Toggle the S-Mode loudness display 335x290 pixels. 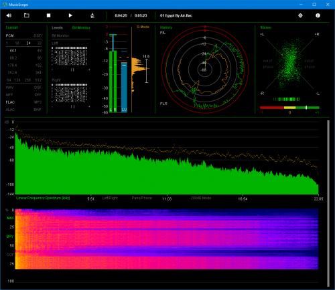pyautogui.click(x=143, y=27)
